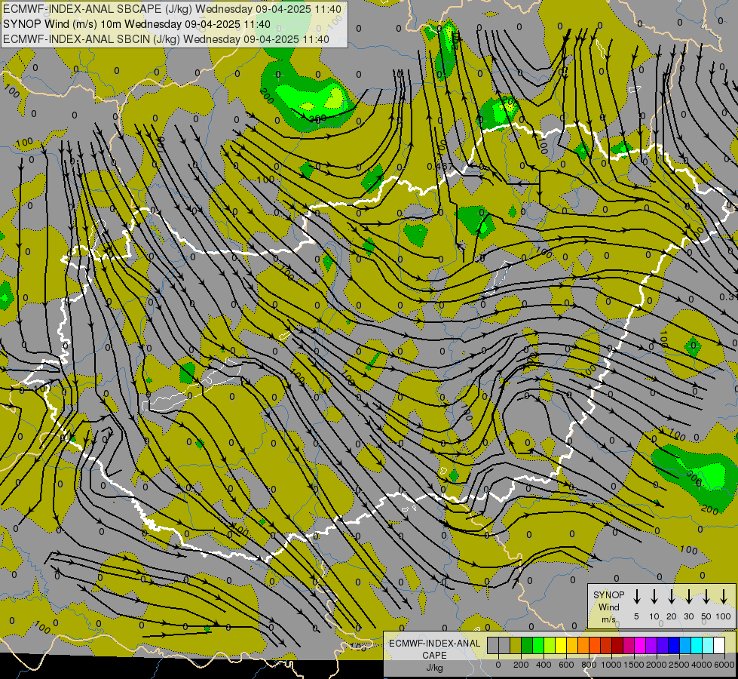Pick the purple swatch left of 2000
The width and height of the screenshot is (738, 679).
click(651, 645)
